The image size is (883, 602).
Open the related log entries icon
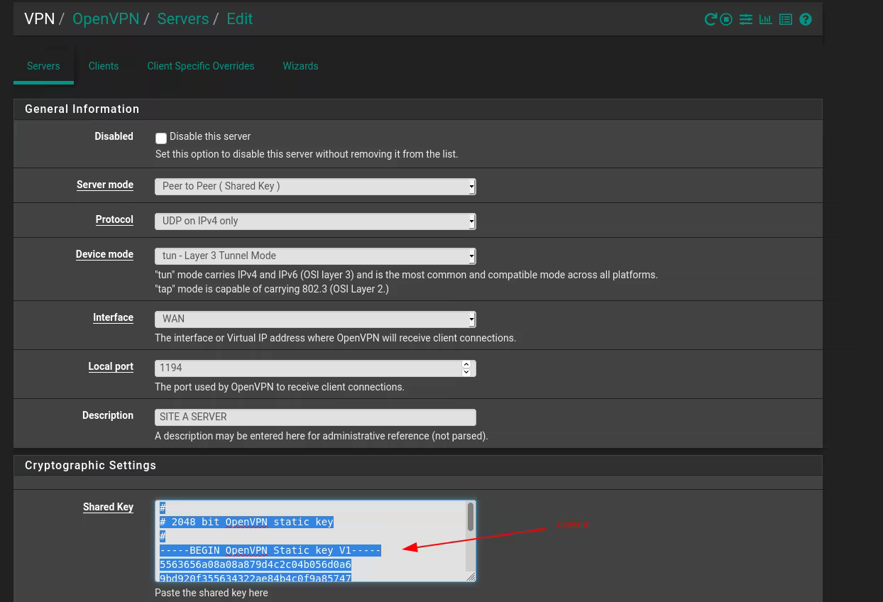786,20
